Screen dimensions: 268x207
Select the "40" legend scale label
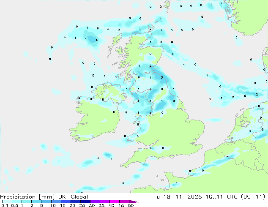pos(111,205)
